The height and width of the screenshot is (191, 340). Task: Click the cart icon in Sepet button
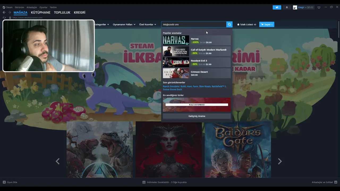click(x=262, y=24)
